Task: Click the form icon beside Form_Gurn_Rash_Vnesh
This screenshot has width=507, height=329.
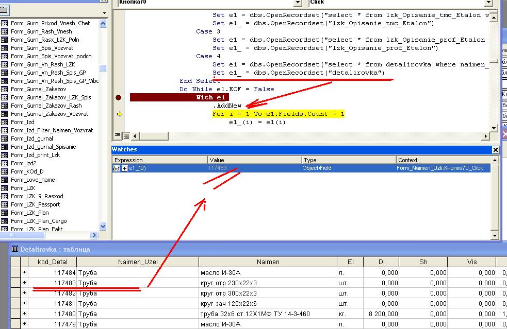Action: click(4, 31)
